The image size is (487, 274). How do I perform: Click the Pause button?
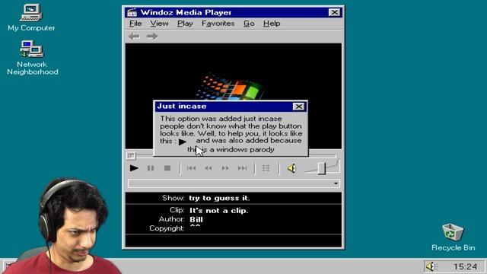[151, 168]
